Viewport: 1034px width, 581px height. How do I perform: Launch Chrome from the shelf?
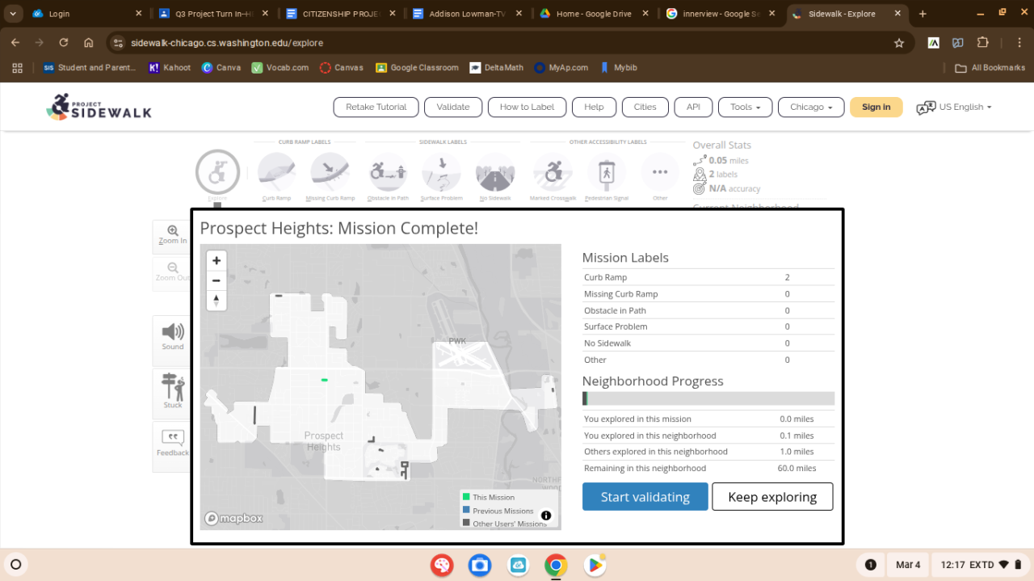pyautogui.click(x=556, y=565)
